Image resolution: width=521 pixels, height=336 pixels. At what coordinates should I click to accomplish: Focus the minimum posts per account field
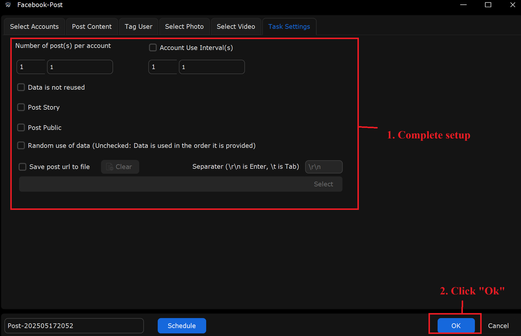pos(31,67)
